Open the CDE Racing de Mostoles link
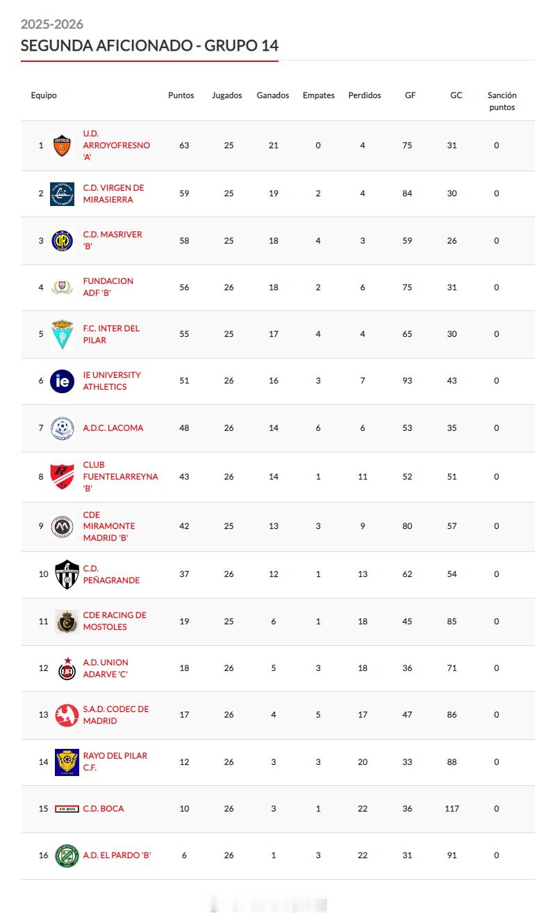This screenshot has height=918, width=535. (x=115, y=621)
